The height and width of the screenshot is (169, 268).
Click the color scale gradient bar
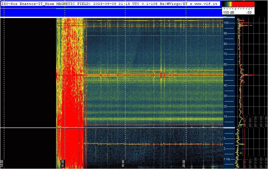point(238,4)
